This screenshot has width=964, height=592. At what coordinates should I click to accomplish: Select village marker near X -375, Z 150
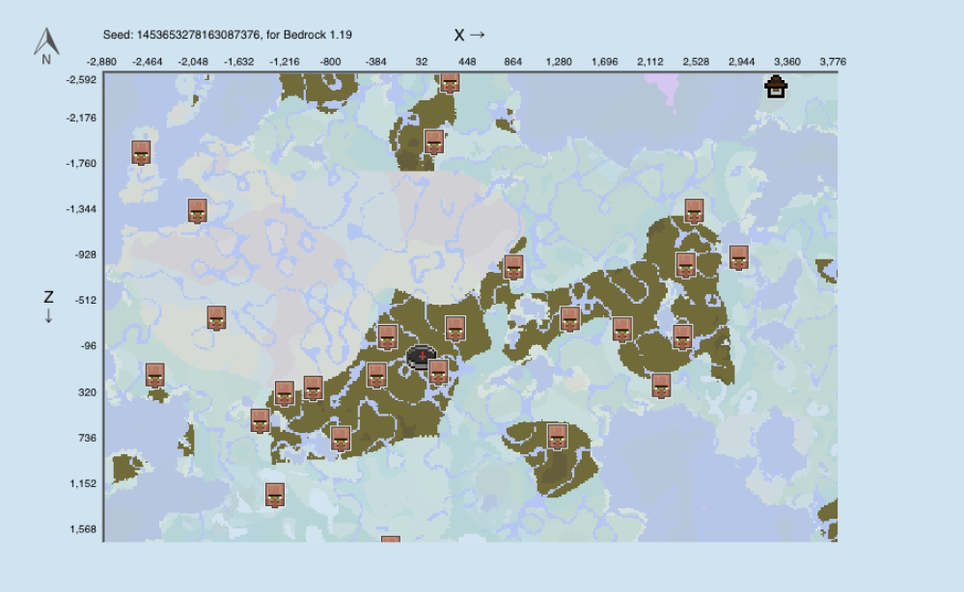pos(377,375)
